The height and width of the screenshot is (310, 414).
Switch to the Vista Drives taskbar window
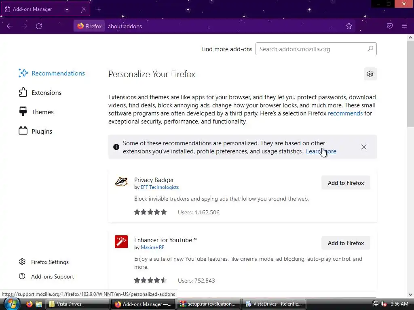(x=77, y=304)
